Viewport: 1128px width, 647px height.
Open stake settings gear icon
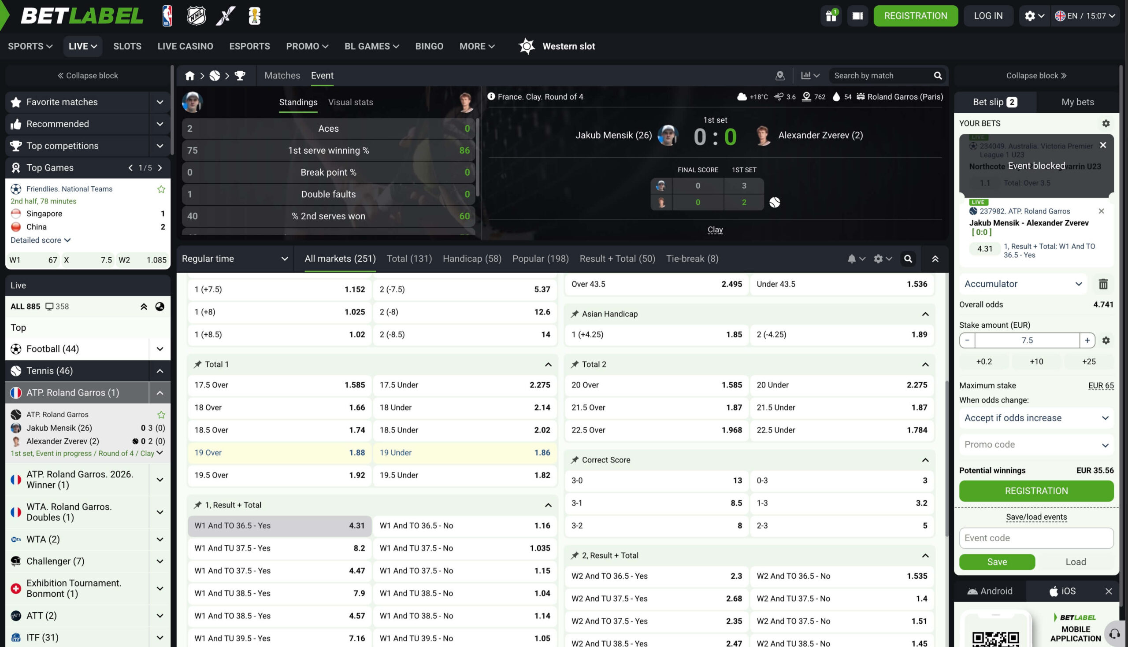pos(1106,340)
